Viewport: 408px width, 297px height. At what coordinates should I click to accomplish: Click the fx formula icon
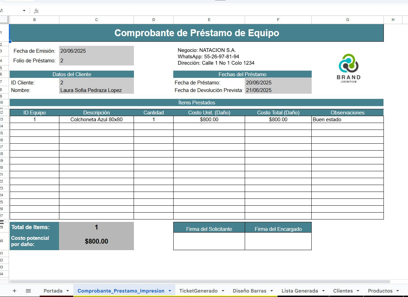click(x=37, y=11)
